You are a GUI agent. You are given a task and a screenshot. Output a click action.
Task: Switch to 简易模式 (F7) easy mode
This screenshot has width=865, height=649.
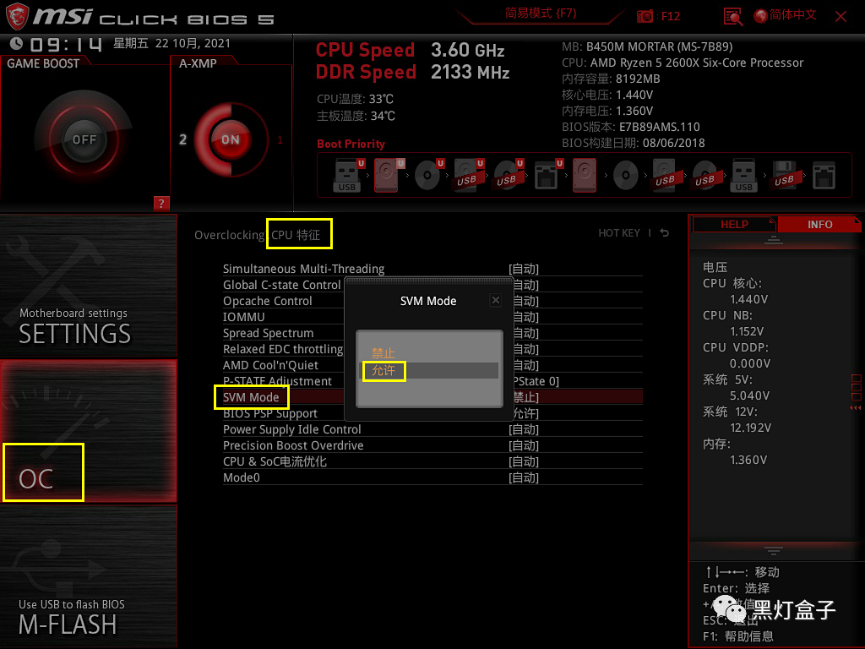pos(541,14)
